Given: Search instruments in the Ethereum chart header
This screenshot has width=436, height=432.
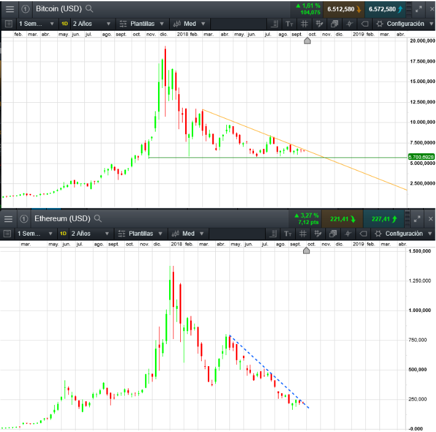Looking at the screenshot, I should (98, 218).
